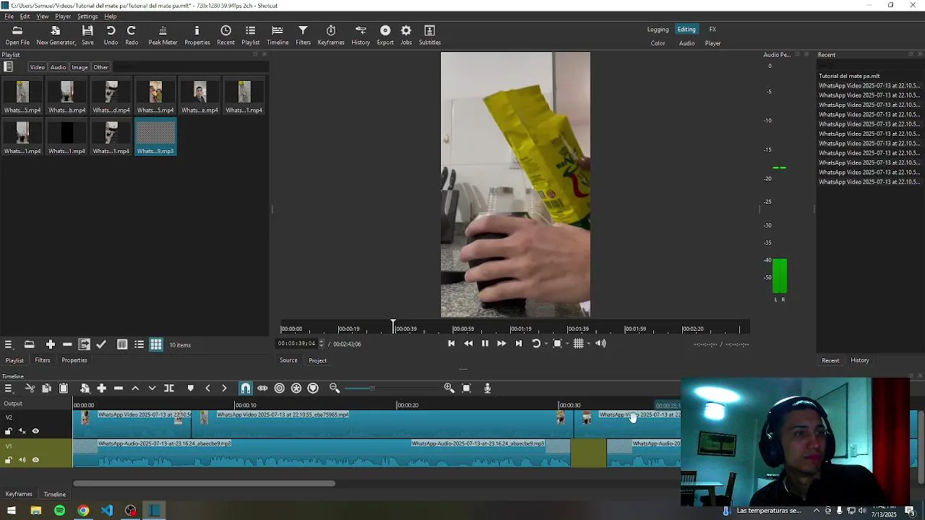
Task: Toggle ripple markers shield icon
Action: tap(313, 389)
